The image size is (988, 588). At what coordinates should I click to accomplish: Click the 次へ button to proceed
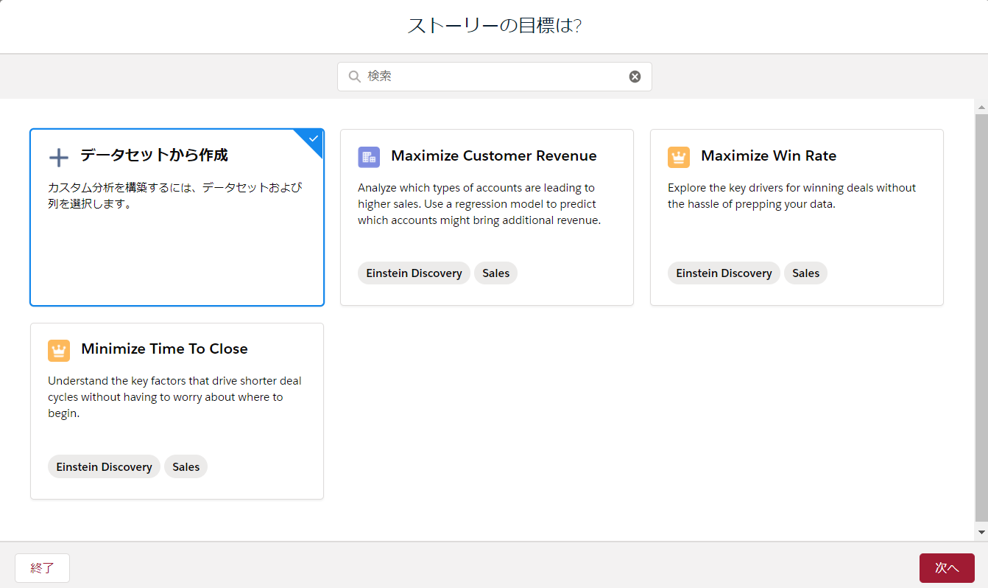947,568
